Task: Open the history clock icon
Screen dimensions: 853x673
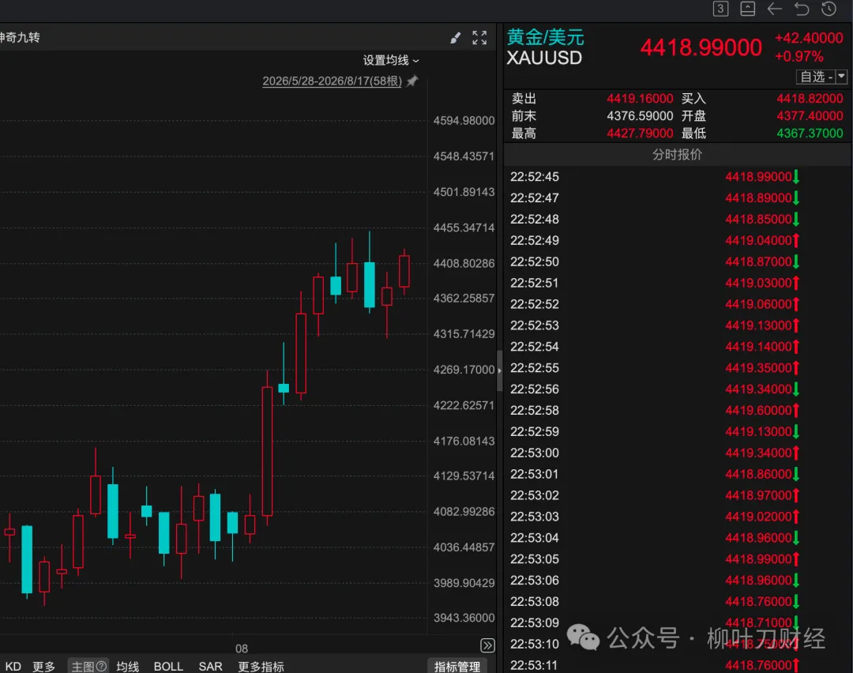Action: tap(829, 9)
